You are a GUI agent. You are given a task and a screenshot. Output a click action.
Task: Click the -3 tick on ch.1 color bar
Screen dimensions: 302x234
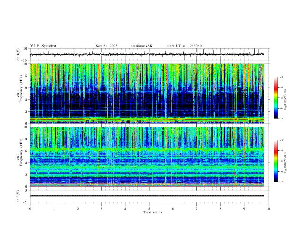coord(281,77)
